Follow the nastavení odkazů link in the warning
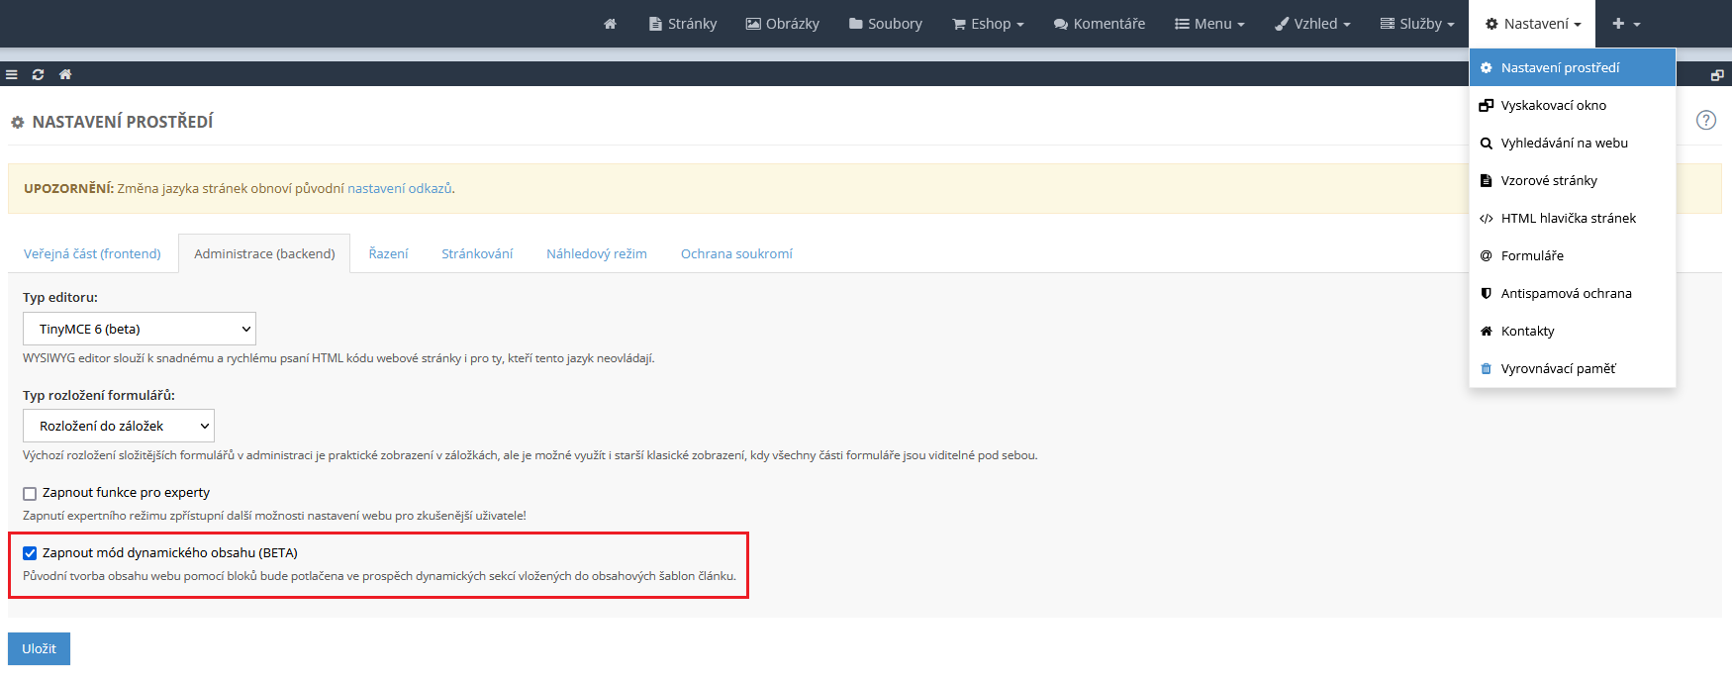The width and height of the screenshot is (1732, 680). coord(399,188)
